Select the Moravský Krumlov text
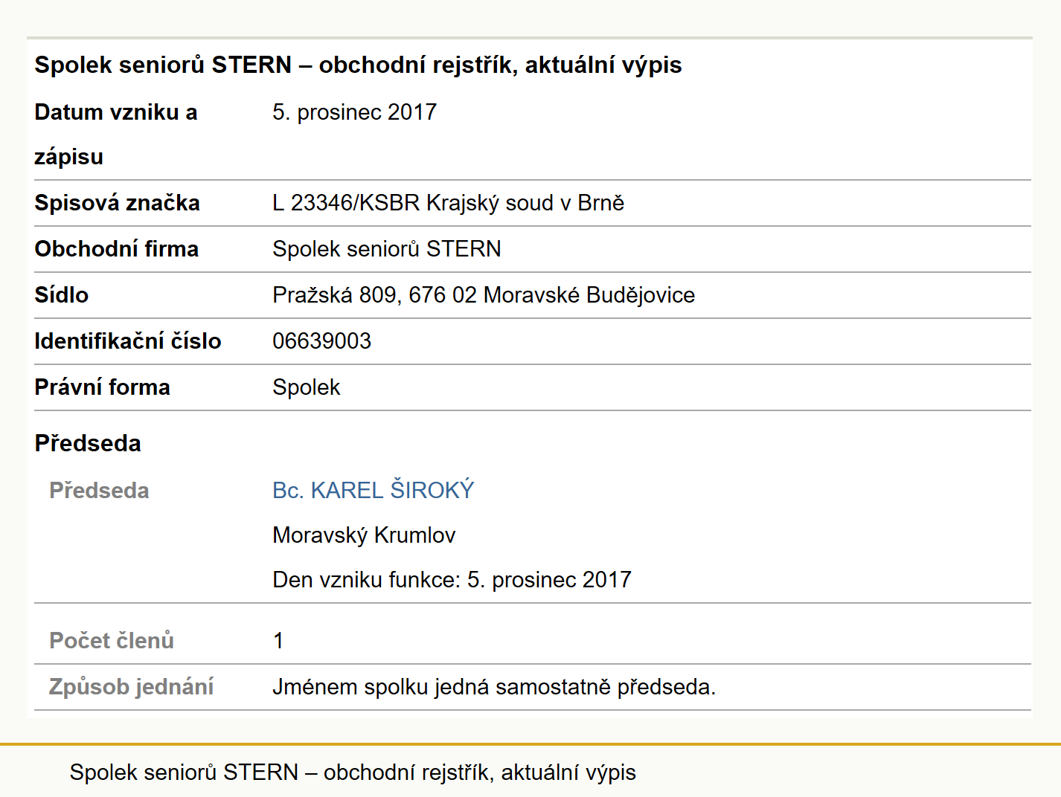 coord(364,535)
